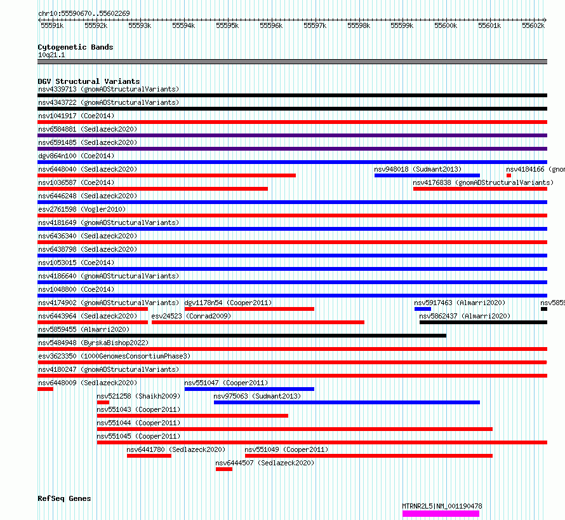Image resolution: width=565 pixels, height=520 pixels.
Task: Click nsv6448009 (Sedlazeck2020) label
Action: (88, 383)
